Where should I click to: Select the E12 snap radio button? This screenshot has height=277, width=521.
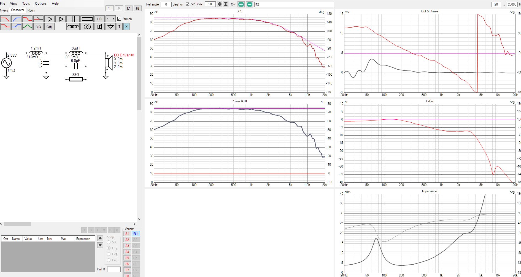[x=109, y=248]
